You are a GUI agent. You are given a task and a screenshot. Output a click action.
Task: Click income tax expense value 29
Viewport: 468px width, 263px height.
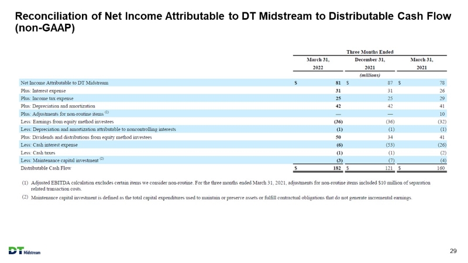coord(442,98)
